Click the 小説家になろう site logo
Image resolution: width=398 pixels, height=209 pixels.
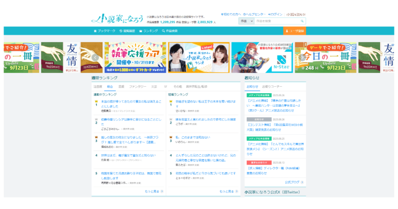[117, 19]
